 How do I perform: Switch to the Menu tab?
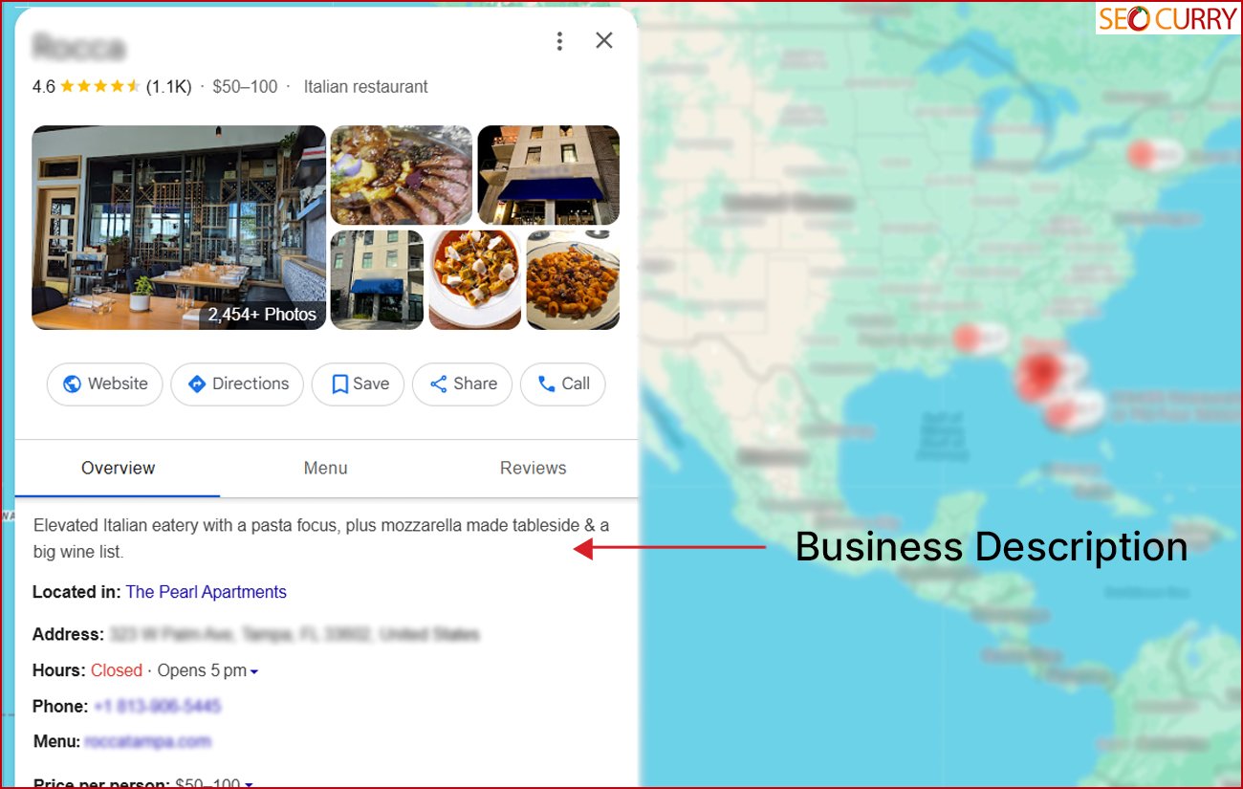[325, 469]
